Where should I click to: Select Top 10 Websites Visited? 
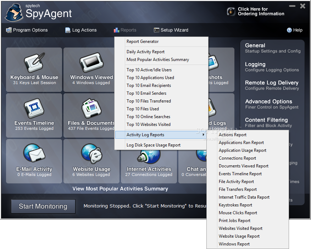click(x=161, y=124)
